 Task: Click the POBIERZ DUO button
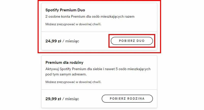pyautogui.click(x=132, y=41)
